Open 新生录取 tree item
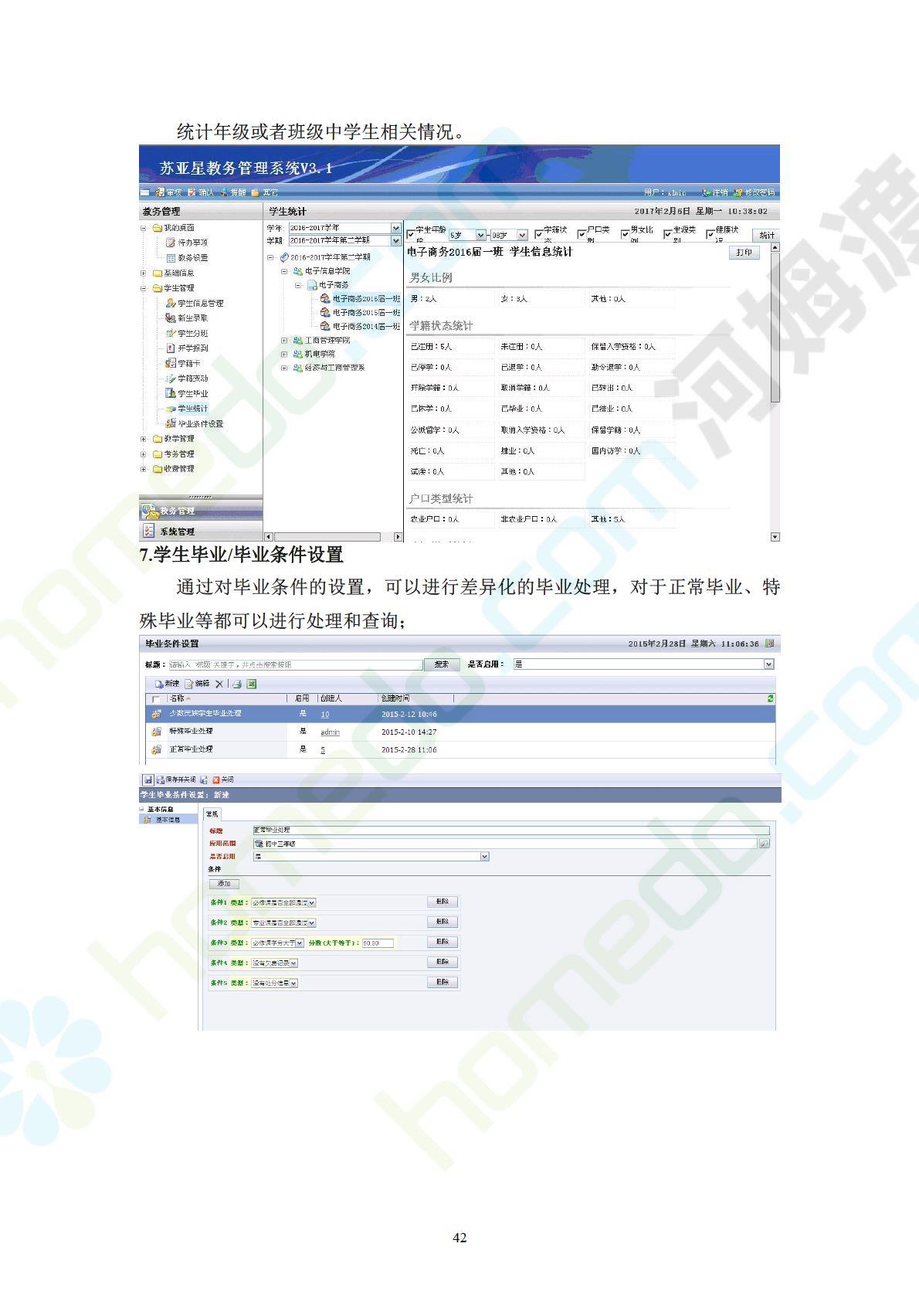Image resolution: width=919 pixels, height=1301 pixels. point(186,318)
